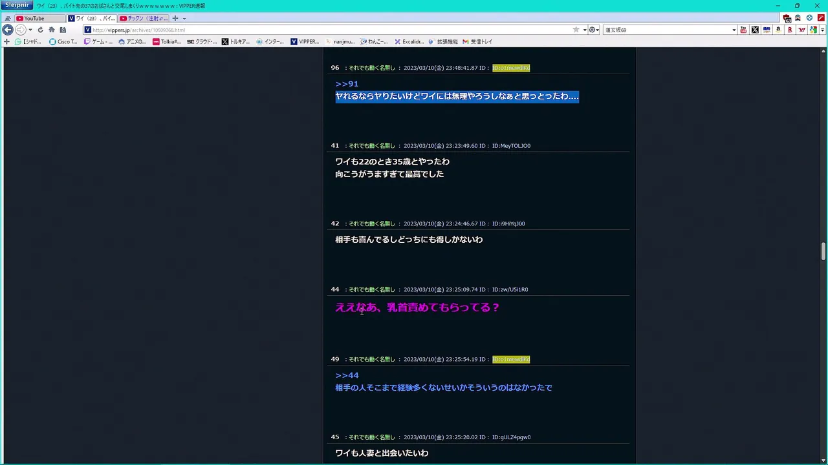828x465 pixels.
Task: Click ID:gULZ4pgw0 in post 45
Action: pos(511,437)
